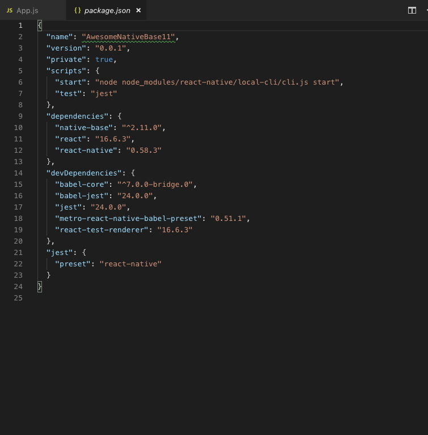Screen dimensions: 428x435
Task: Click the "AwesomeNativeBase11" name value
Action: (128, 37)
